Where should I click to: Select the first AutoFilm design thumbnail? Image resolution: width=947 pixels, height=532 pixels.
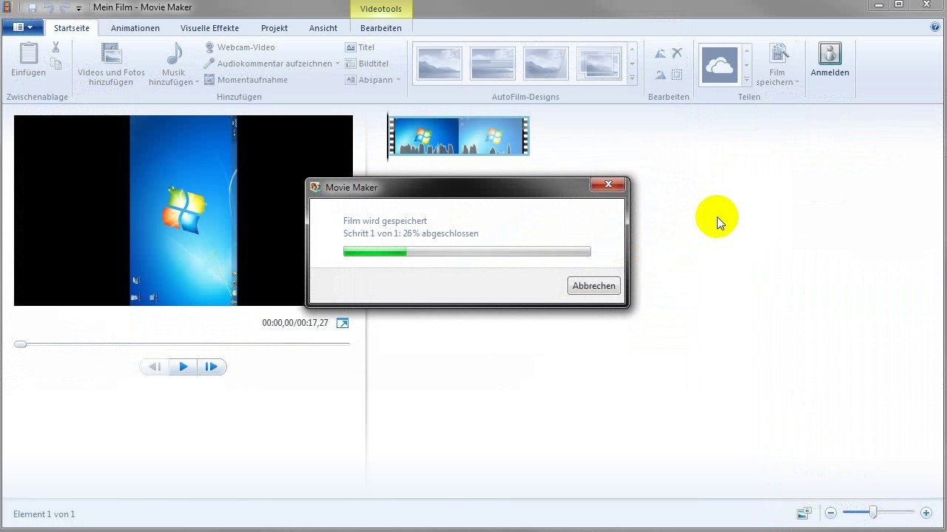[x=439, y=64]
